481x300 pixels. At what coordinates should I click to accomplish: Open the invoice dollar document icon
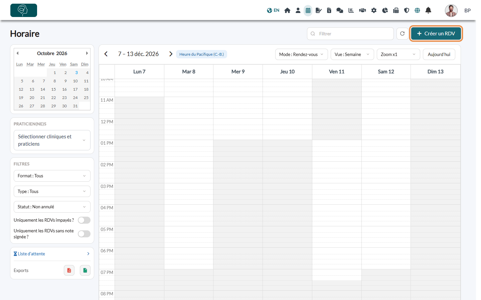pos(329,10)
